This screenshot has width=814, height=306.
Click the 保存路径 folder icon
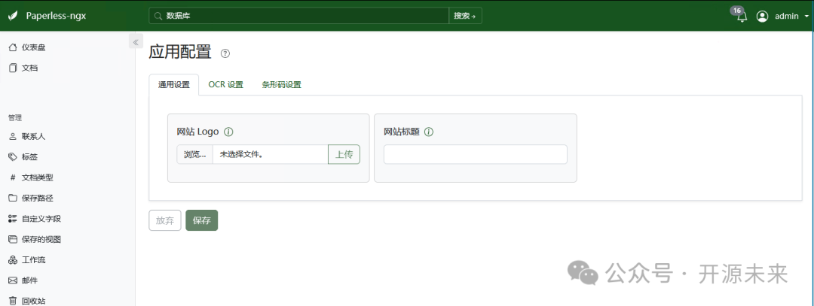[13, 198]
